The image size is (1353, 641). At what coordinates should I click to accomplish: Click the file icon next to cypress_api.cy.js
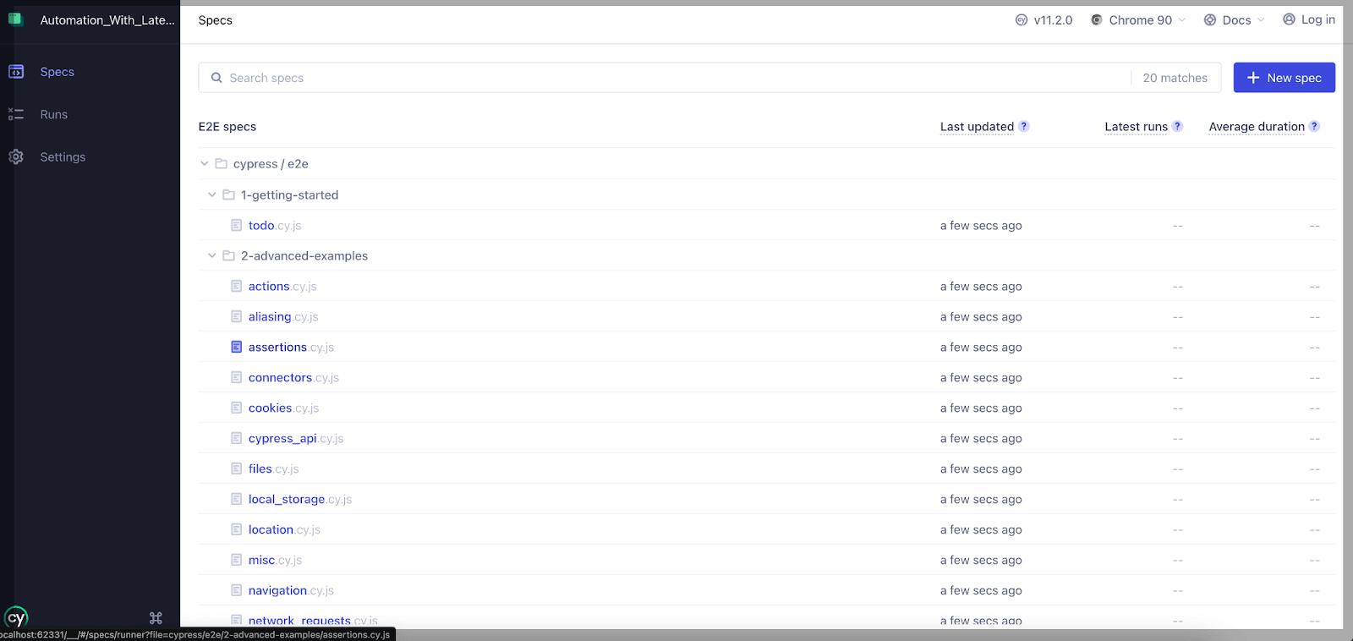[237, 438]
